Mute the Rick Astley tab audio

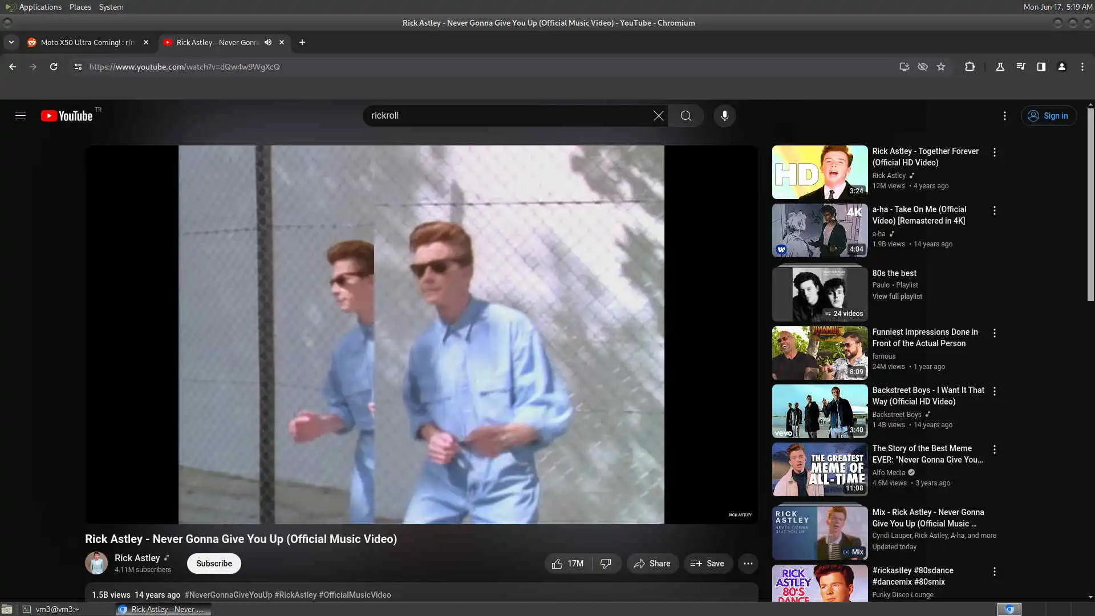click(268, 42)
